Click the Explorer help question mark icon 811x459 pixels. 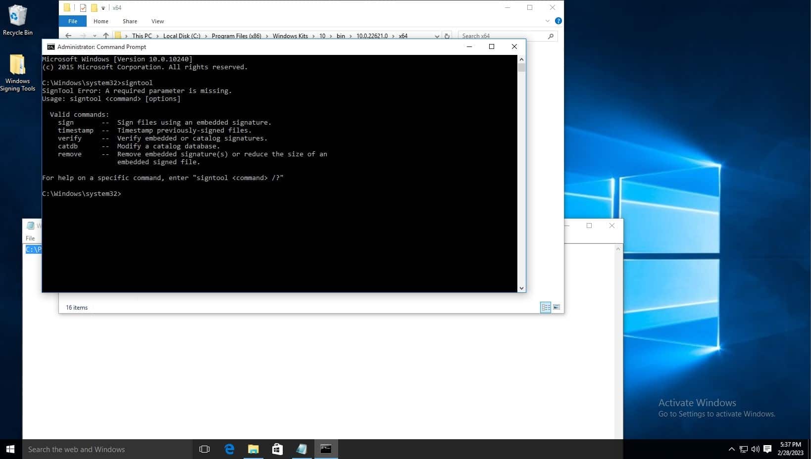click(x=558, y=21)
